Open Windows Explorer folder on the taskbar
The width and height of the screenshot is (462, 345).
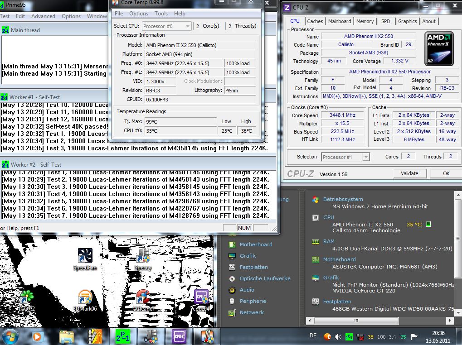click(x=67, y=336)
